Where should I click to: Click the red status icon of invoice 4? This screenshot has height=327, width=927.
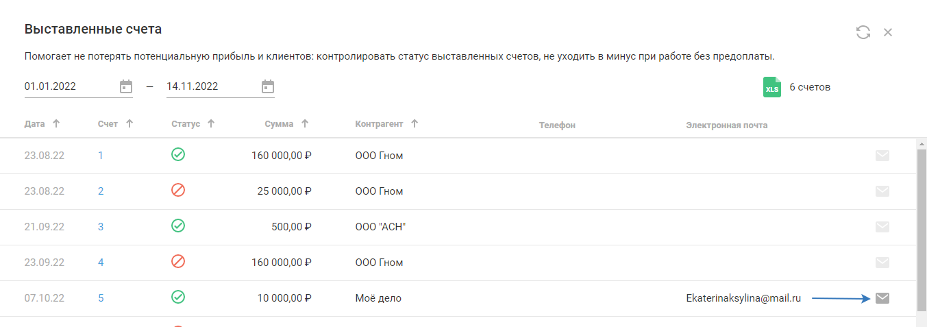coord(178,262)
